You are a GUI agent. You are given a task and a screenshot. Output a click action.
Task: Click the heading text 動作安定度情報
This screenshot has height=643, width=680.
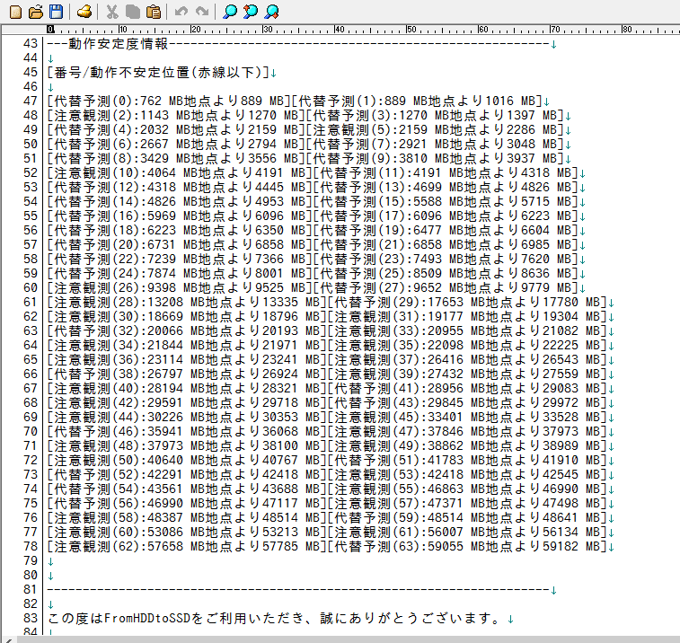pyautogui.click(x=119, y=44)
